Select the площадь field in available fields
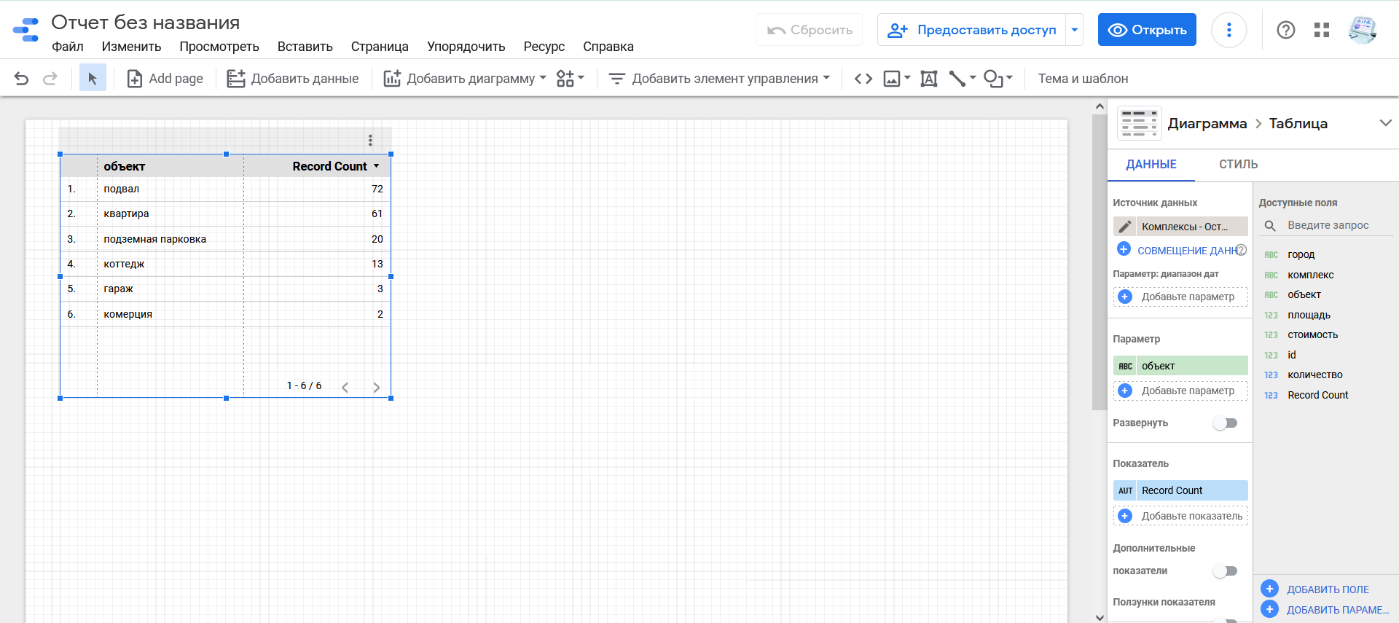1399x623 pixels. pos(1309,315)
